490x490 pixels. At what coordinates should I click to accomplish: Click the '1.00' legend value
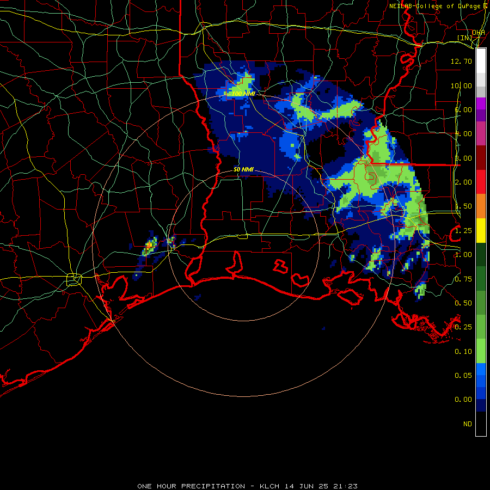pyautogui.click(x=463, y=255)
